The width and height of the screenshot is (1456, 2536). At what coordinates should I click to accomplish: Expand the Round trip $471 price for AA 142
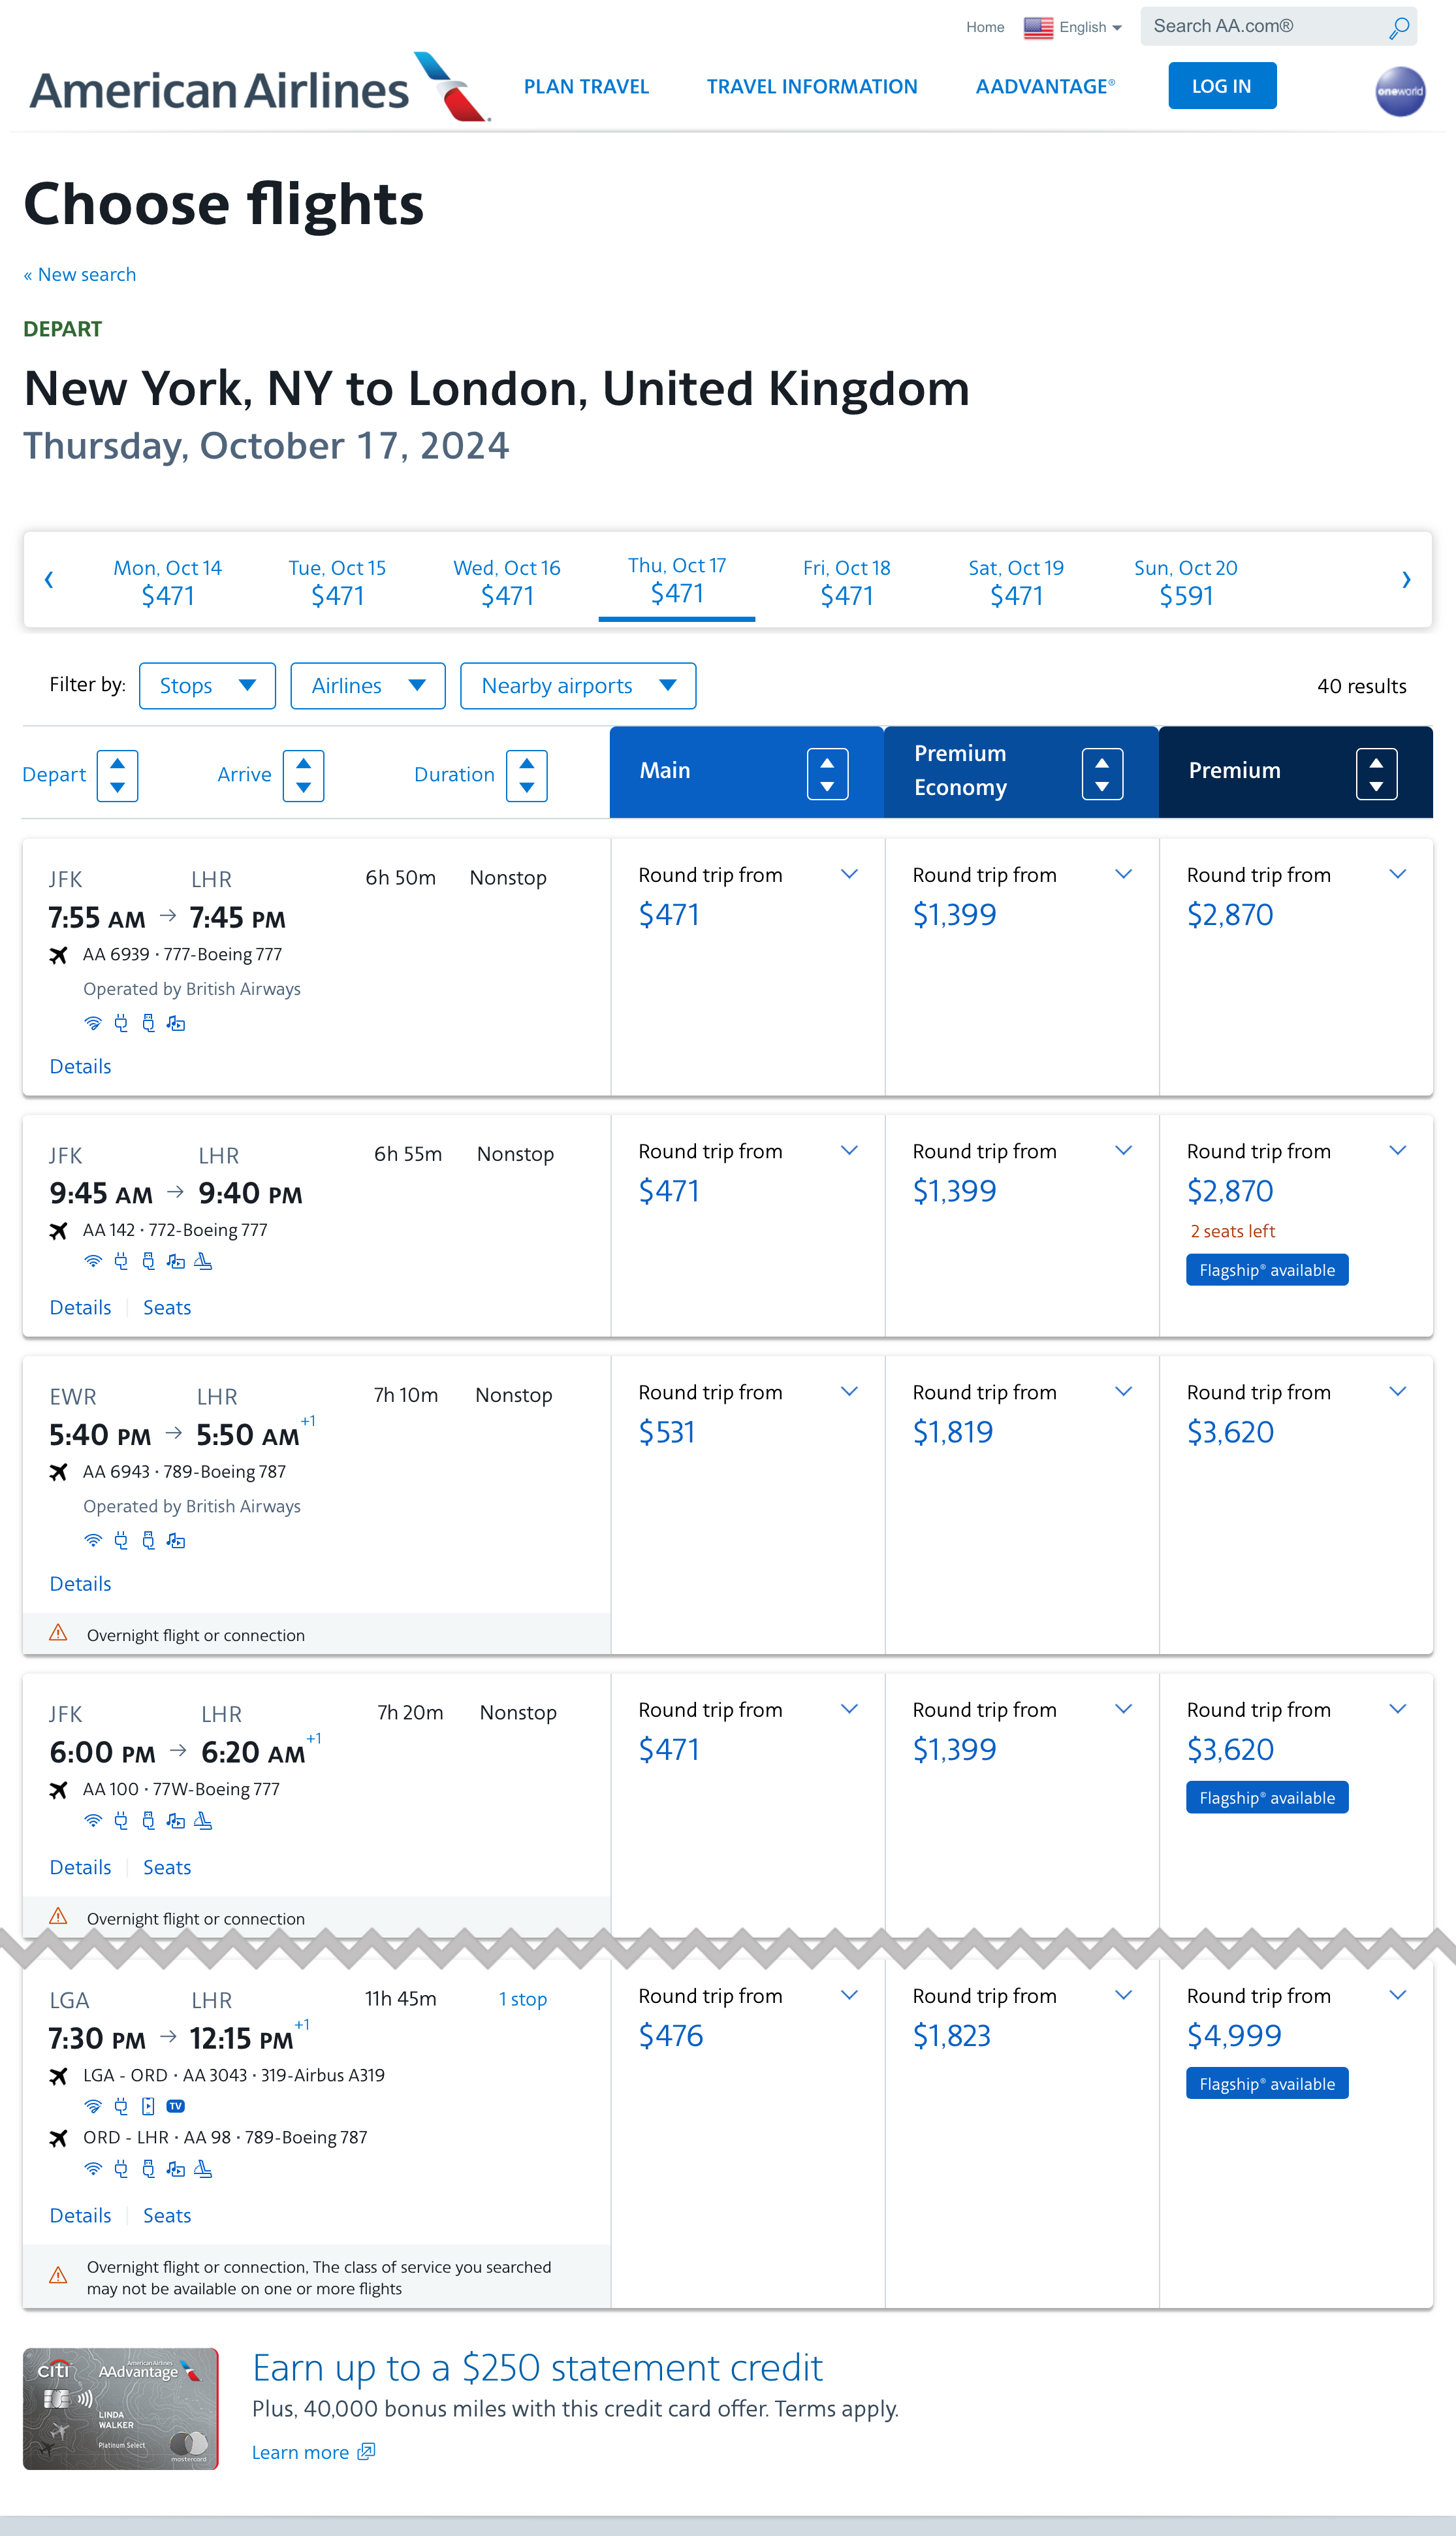click(849, 1150)
